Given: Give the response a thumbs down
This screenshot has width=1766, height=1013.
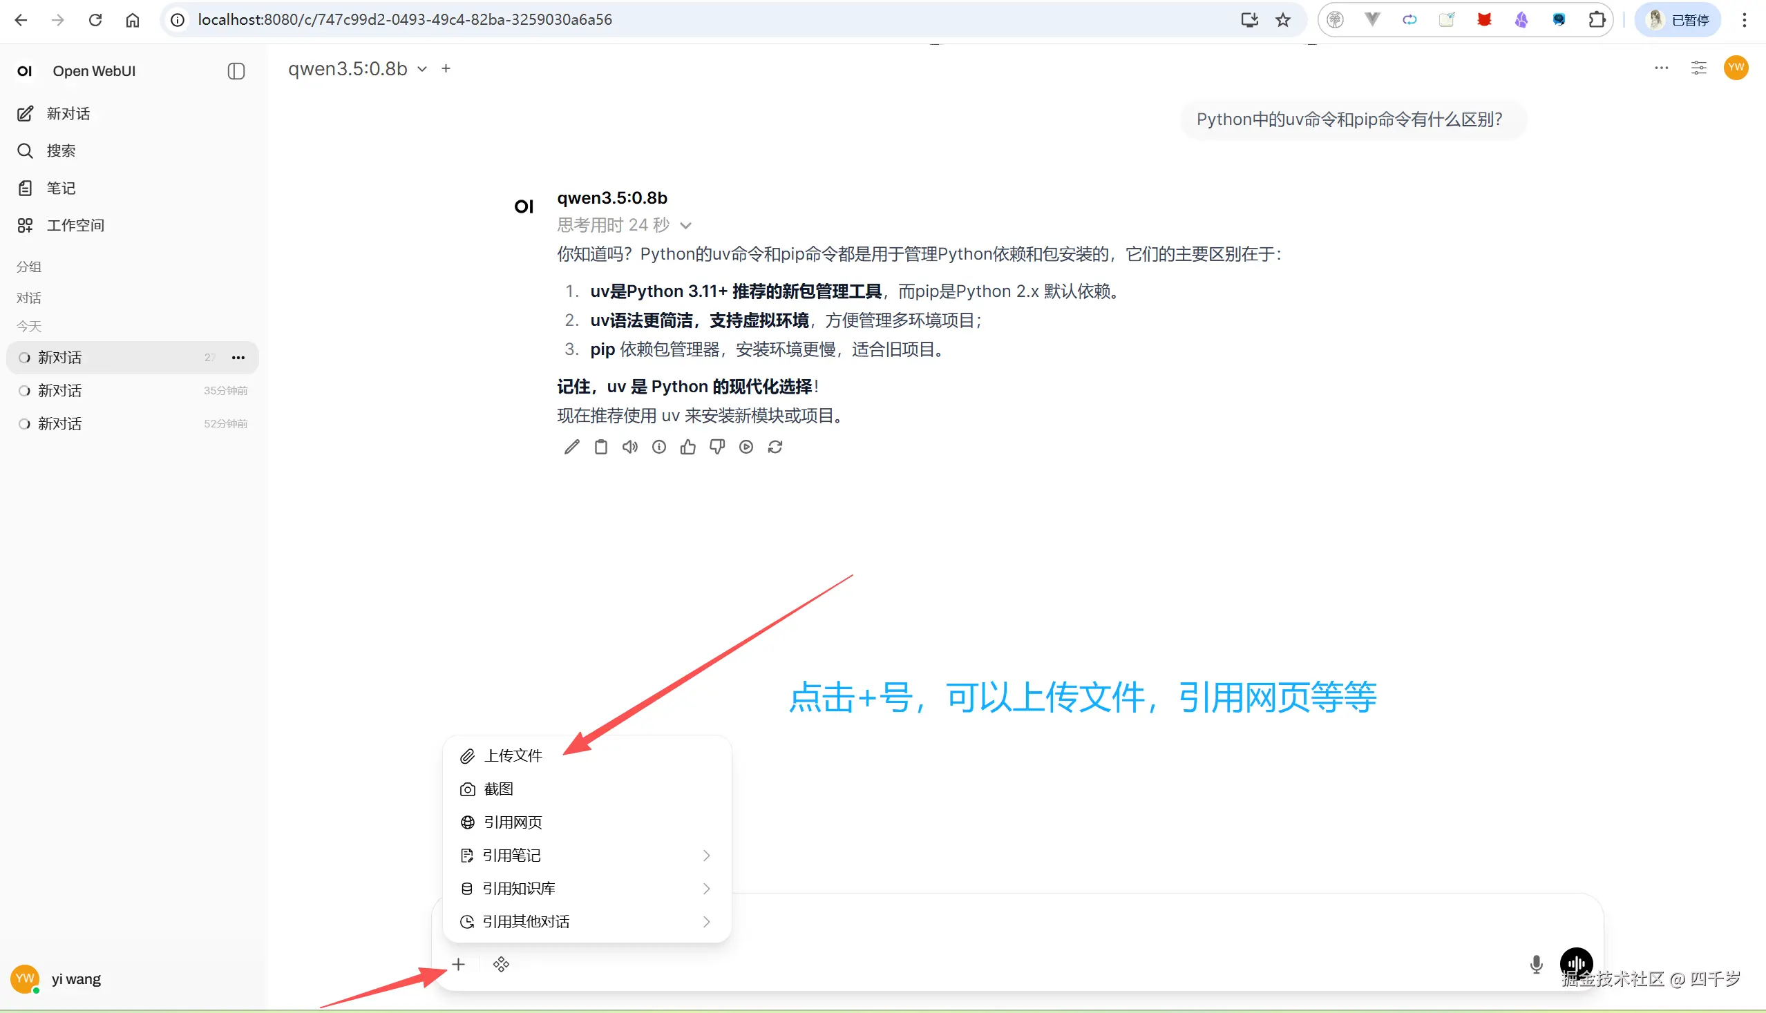Looking at the screenshot, I should 717,447.
